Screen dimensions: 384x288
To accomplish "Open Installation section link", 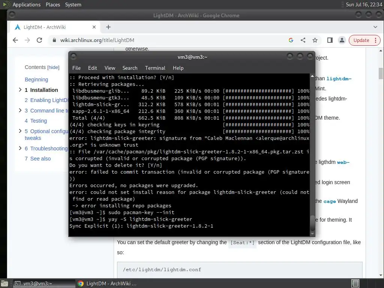I will pyautogui.click(x=41, y=90).
